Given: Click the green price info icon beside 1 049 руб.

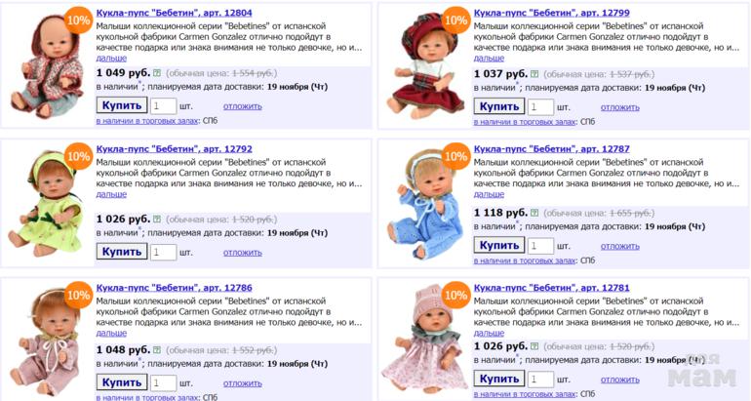Looking at the screenshot, I should click(157, 73).
